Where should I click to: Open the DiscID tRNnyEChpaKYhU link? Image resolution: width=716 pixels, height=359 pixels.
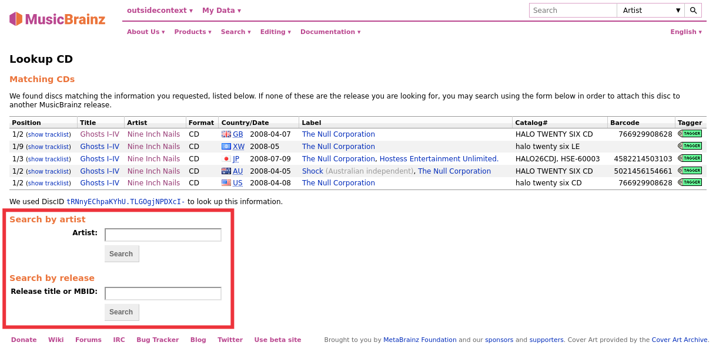[126, 202]
